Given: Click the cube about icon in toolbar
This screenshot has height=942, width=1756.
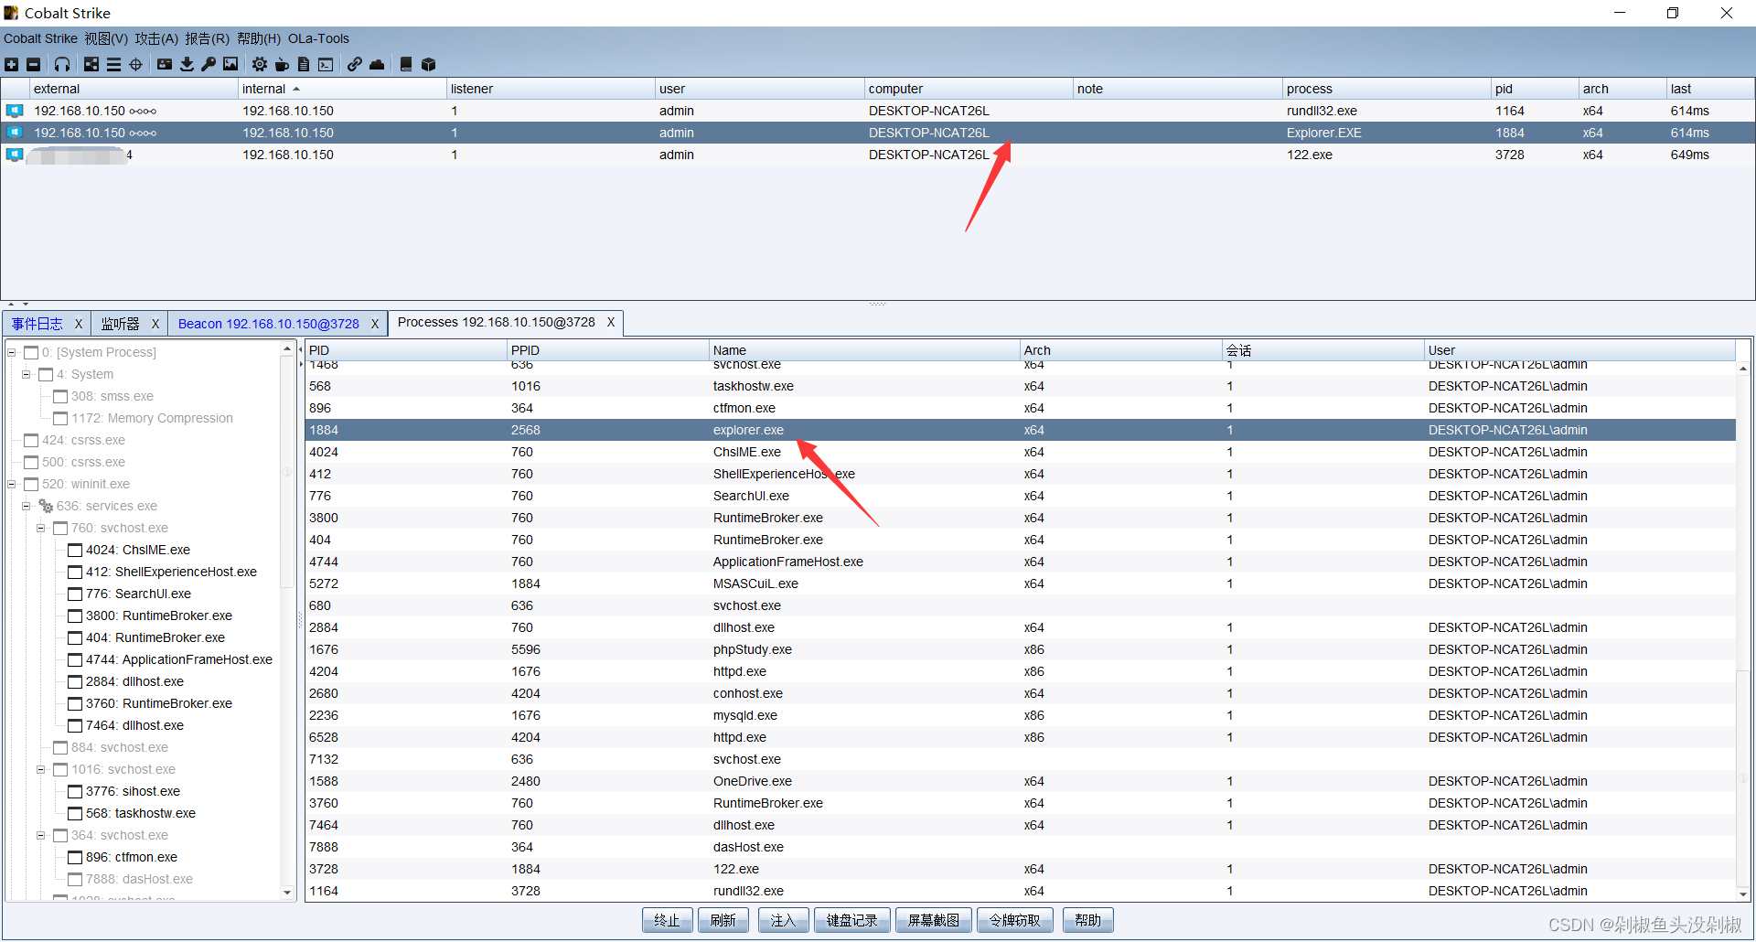Looking at the screenshot, I should pyautogui.click(x=428, y=64).
